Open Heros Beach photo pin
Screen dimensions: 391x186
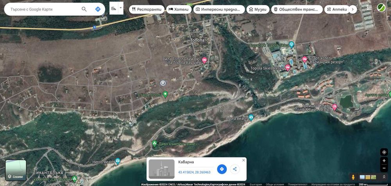[x=117, y=161]
